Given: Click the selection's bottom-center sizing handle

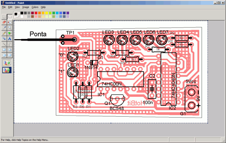Looking at the screenshot, I should click(111, 123).
